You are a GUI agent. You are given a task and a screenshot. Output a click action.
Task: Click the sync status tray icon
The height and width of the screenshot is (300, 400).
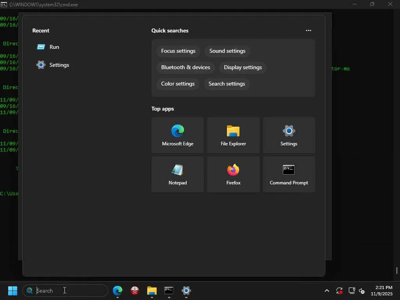point(339,291)
